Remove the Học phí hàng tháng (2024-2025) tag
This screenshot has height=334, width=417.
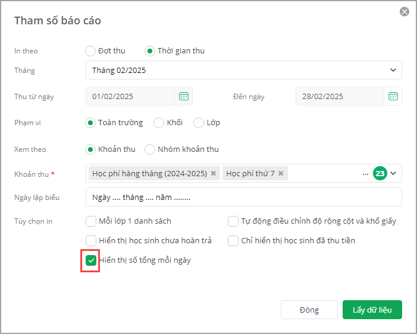point(214,173)
